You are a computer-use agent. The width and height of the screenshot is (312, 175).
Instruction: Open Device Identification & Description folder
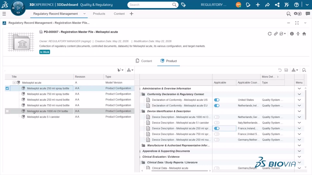coord(169,111)
